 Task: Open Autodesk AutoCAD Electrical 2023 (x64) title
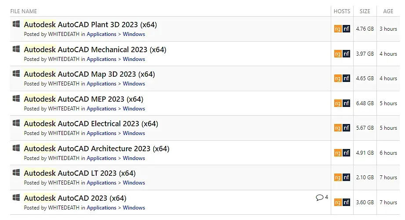[x=91, y=124]
